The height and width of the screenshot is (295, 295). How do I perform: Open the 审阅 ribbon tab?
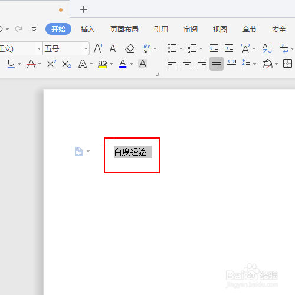[191, 29]
